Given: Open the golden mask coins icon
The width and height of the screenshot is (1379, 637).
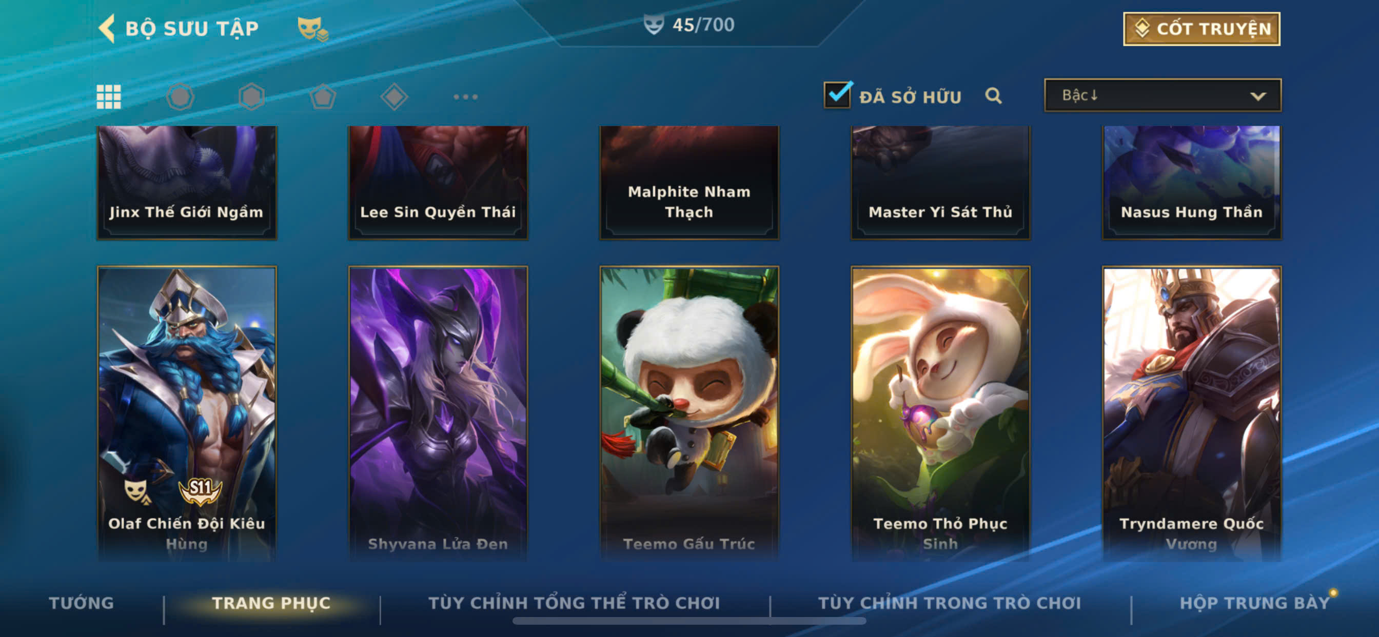Looking at the screenshot, I should (x=312, y=28).
